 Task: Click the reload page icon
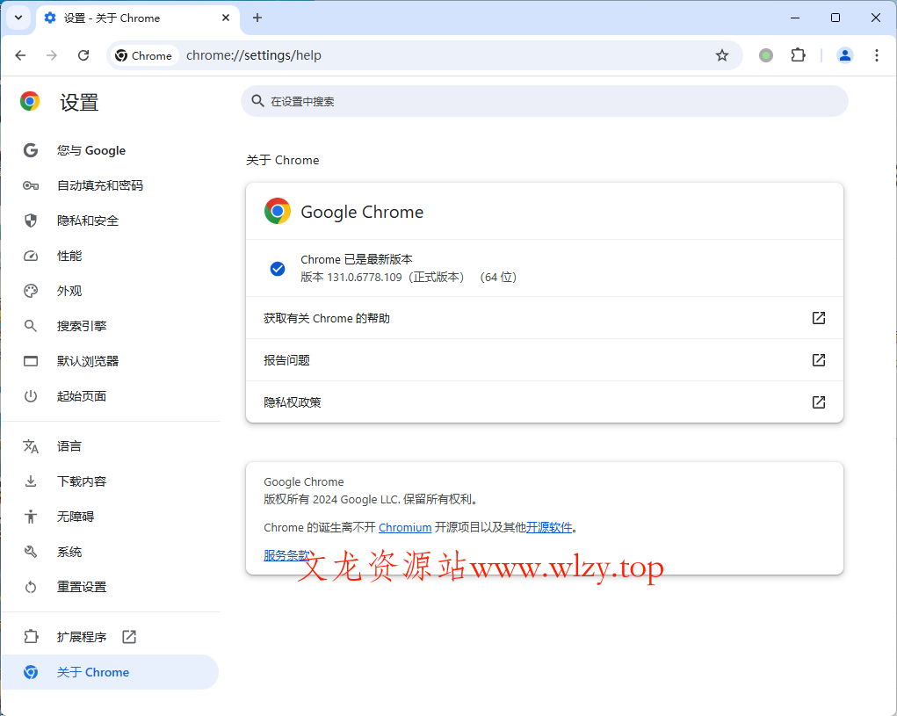(x=83, y=54)
